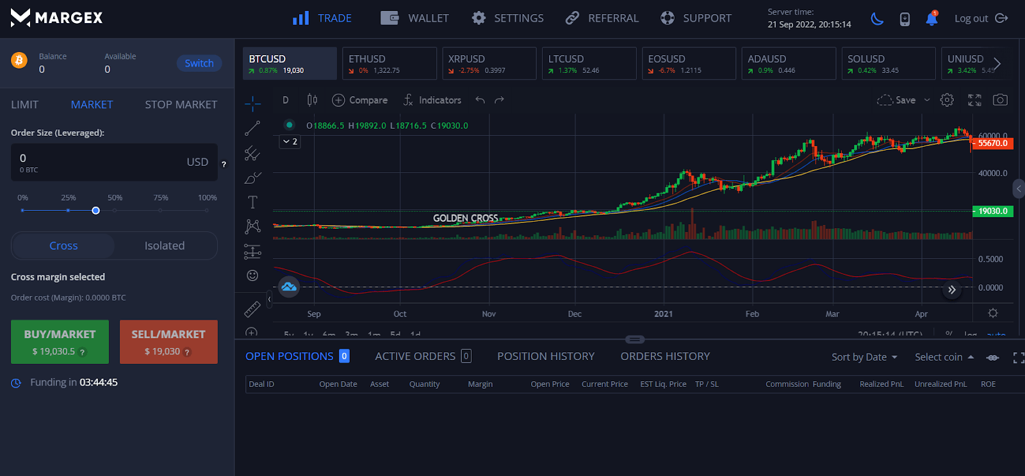Click the fullscreen chart icon
This screenshot has height=476, width=1025.
tap(974, 100)
